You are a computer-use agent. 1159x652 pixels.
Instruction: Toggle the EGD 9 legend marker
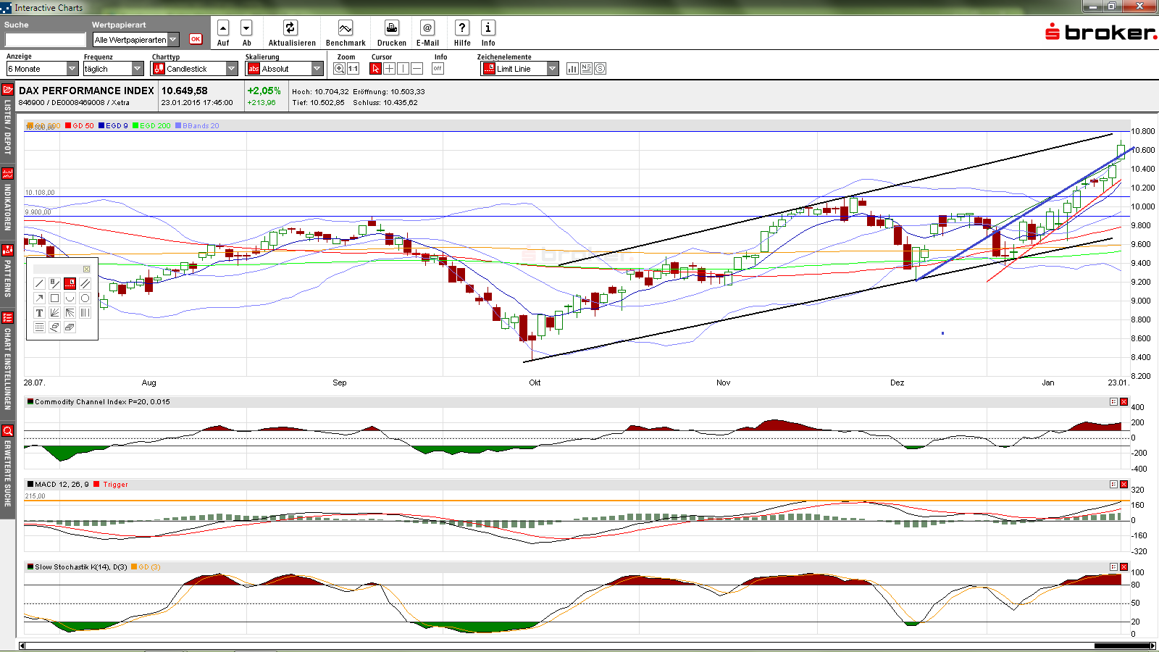point(101,126)
